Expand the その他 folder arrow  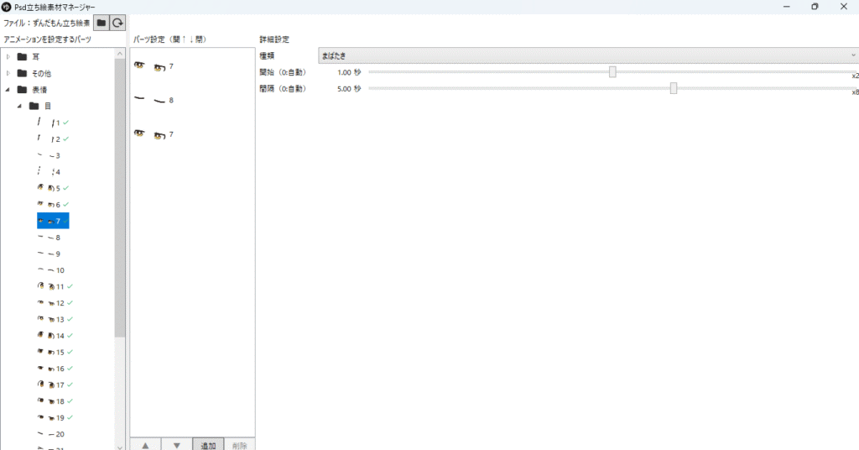(8, 73)
